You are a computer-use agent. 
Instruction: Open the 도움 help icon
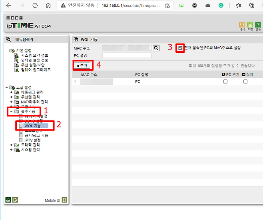click(258, 25)
